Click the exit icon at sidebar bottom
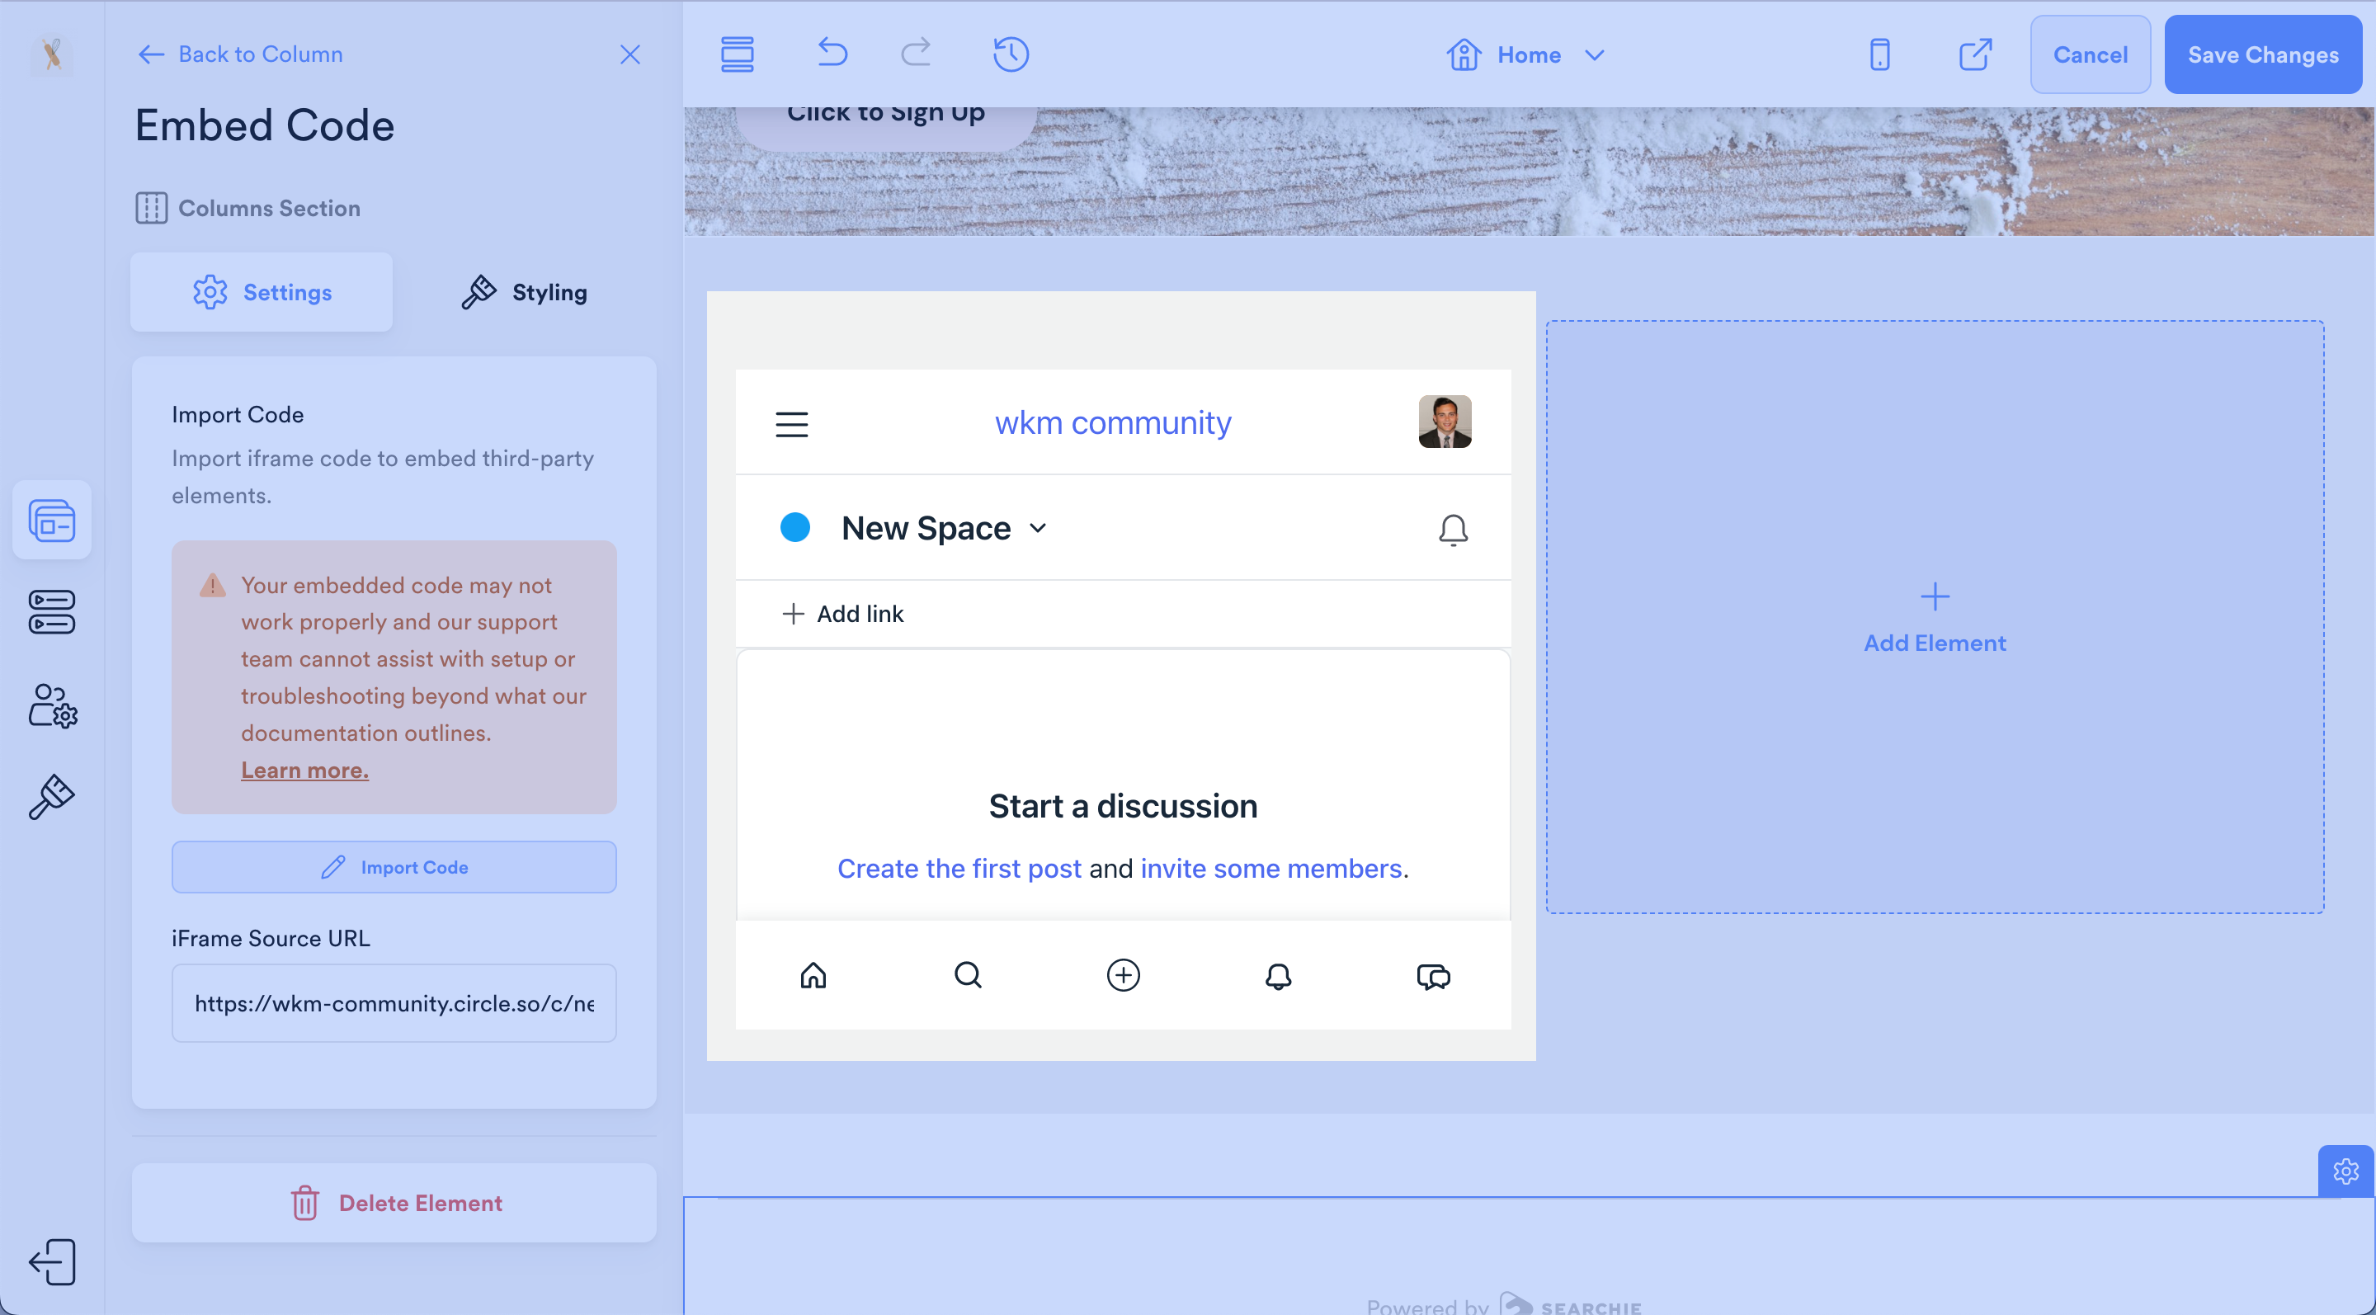2376x1315 pixels. coord(53,1261)
